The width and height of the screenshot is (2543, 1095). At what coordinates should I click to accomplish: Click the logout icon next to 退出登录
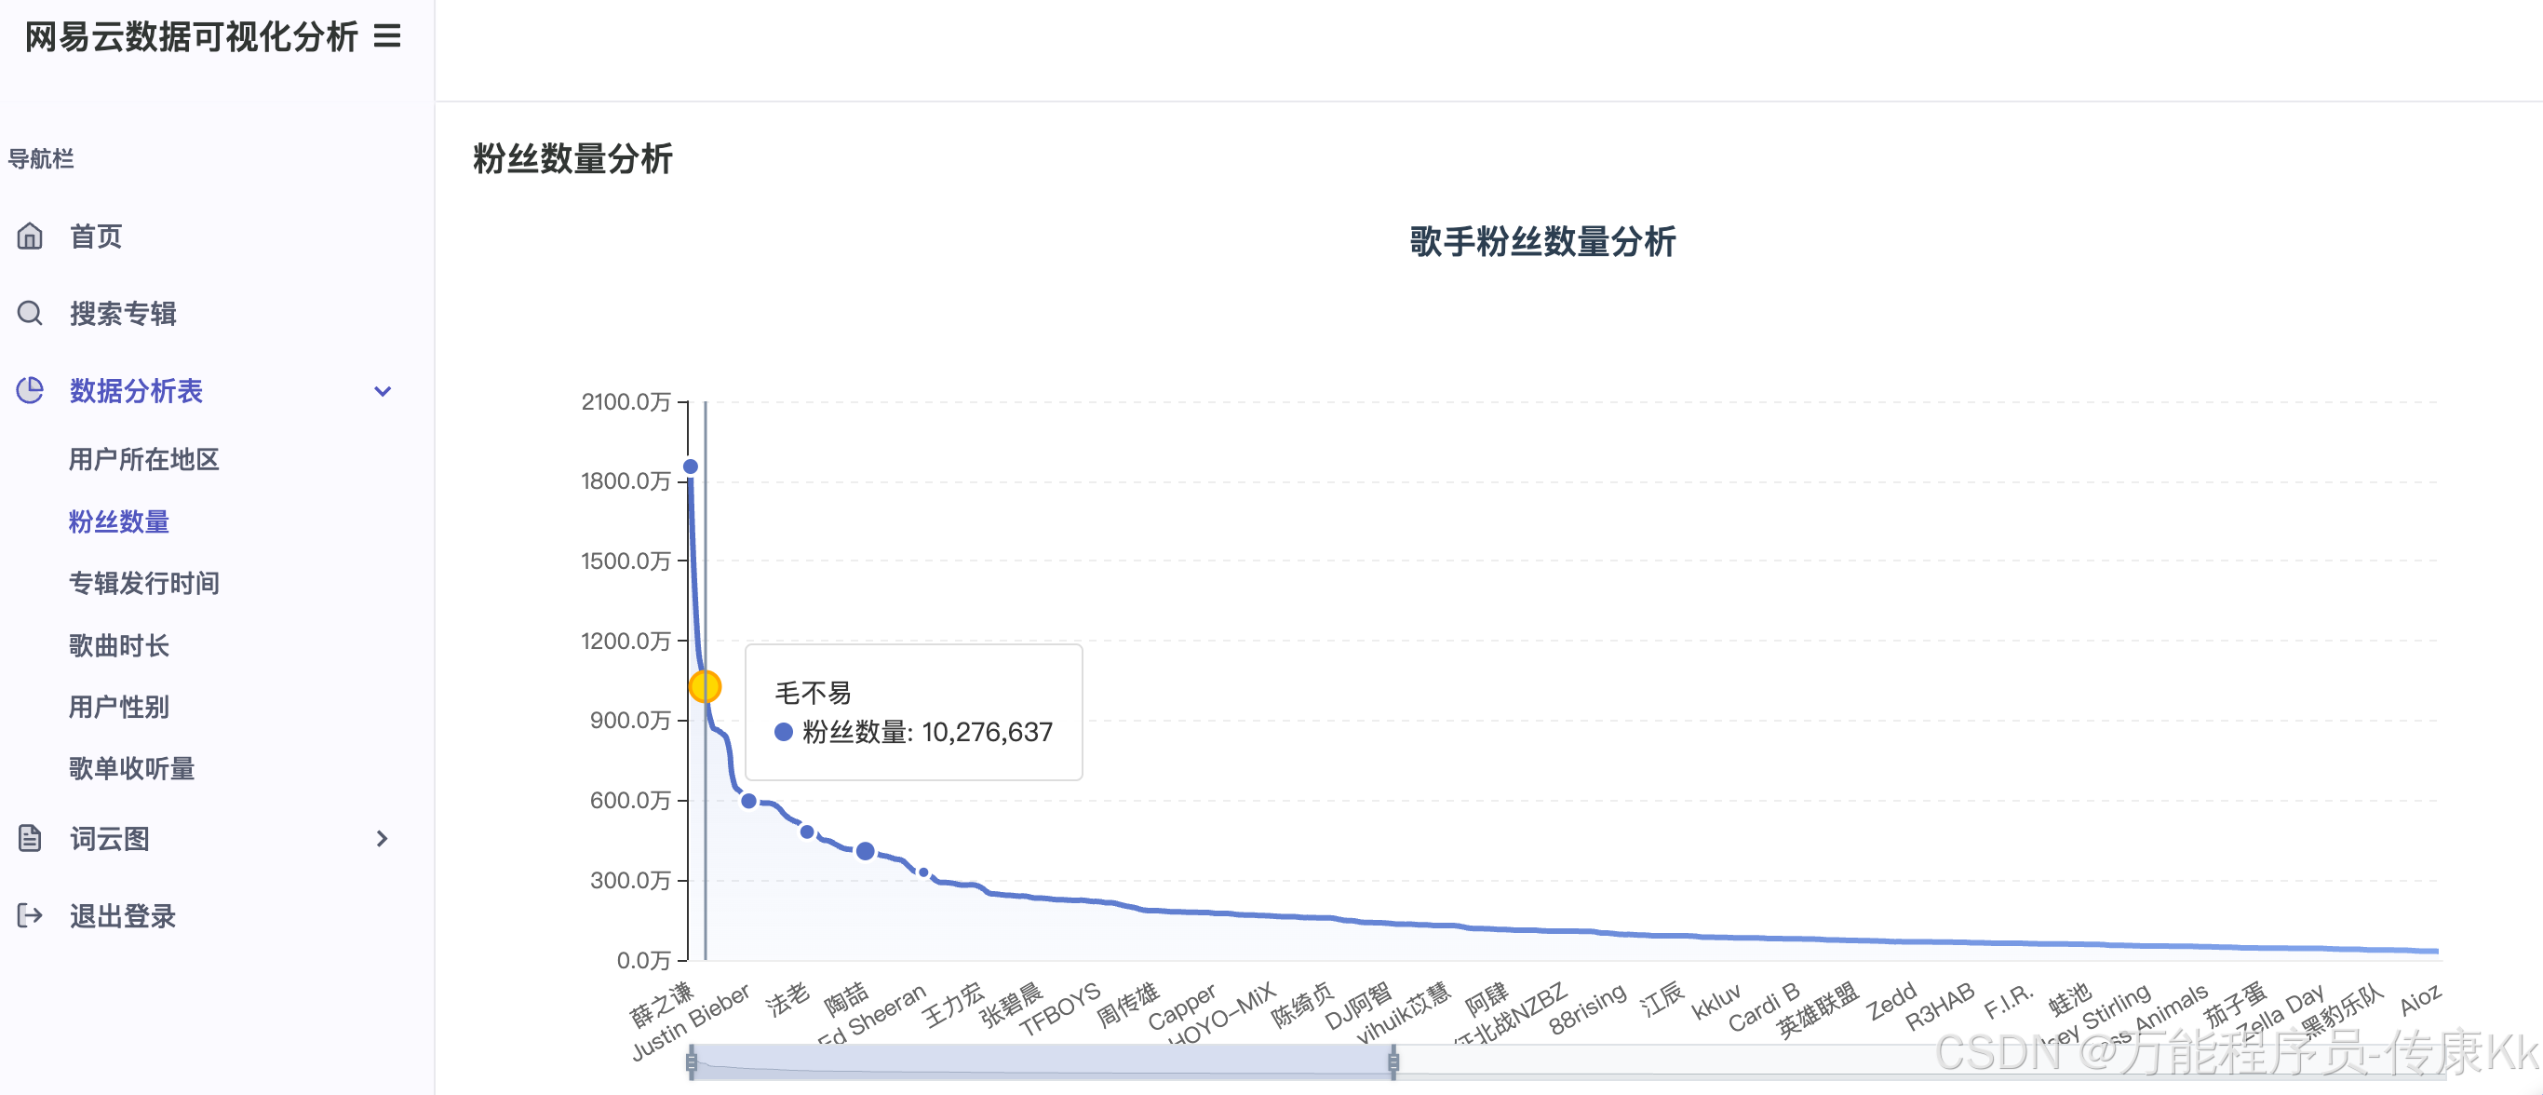(31, 915)
